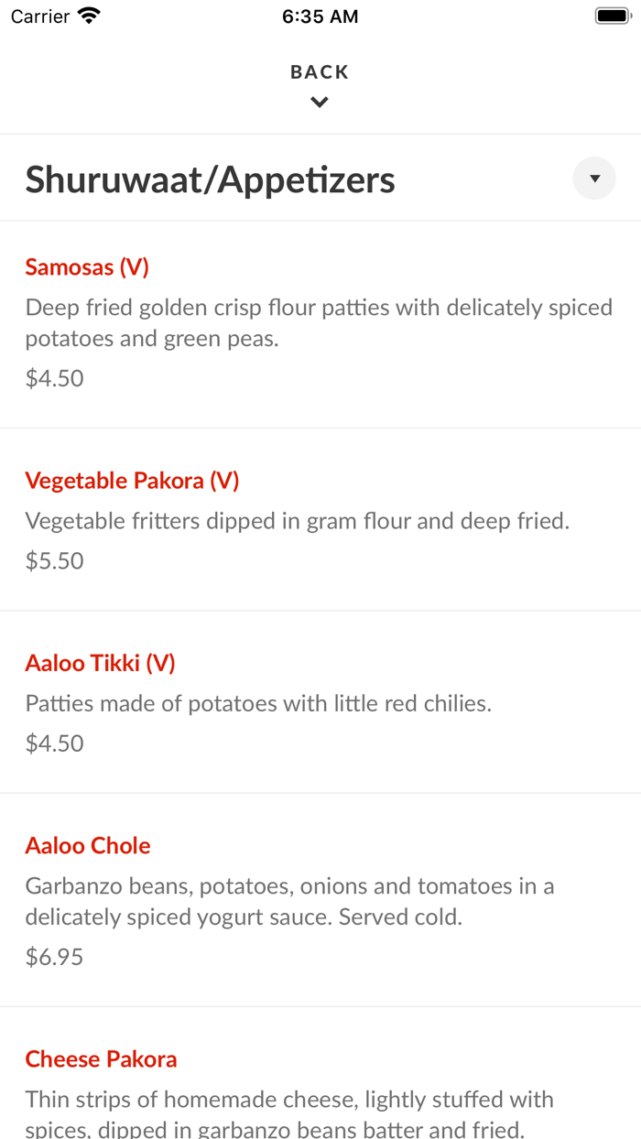Screen dimensions: 641x1139
Task: Open the Cheese Pakora item
Action: [x=101, y=1059]
